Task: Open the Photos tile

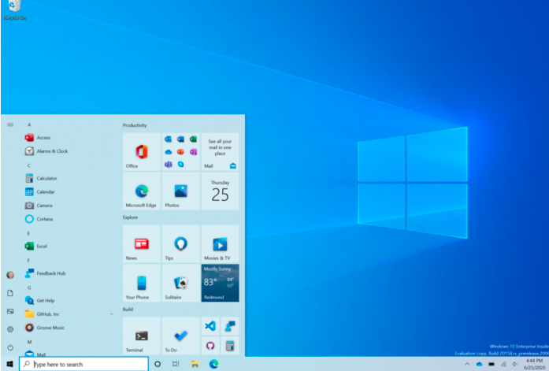Action: coord(180,191)
